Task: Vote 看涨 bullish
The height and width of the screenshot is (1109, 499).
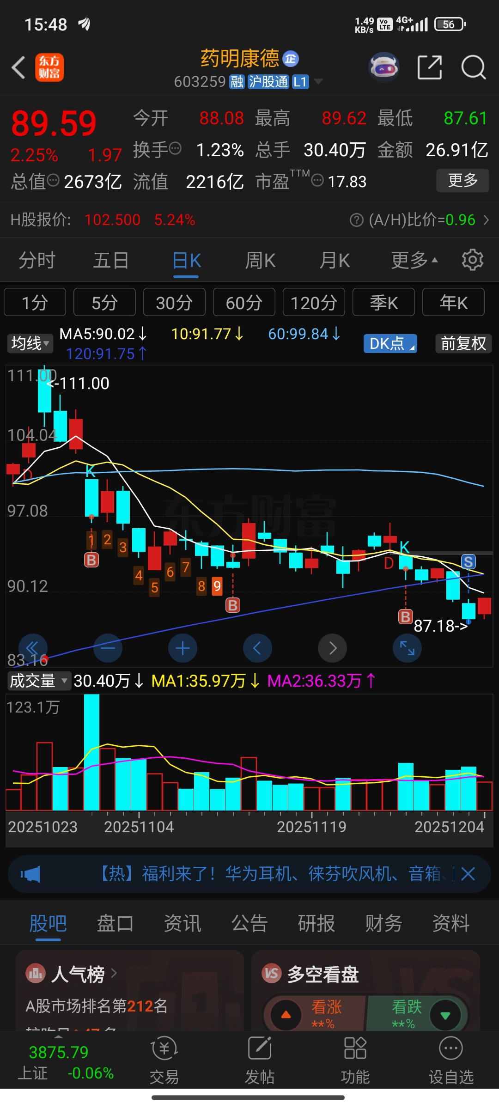Action: pyautogui.click(x=314, y=1015)
